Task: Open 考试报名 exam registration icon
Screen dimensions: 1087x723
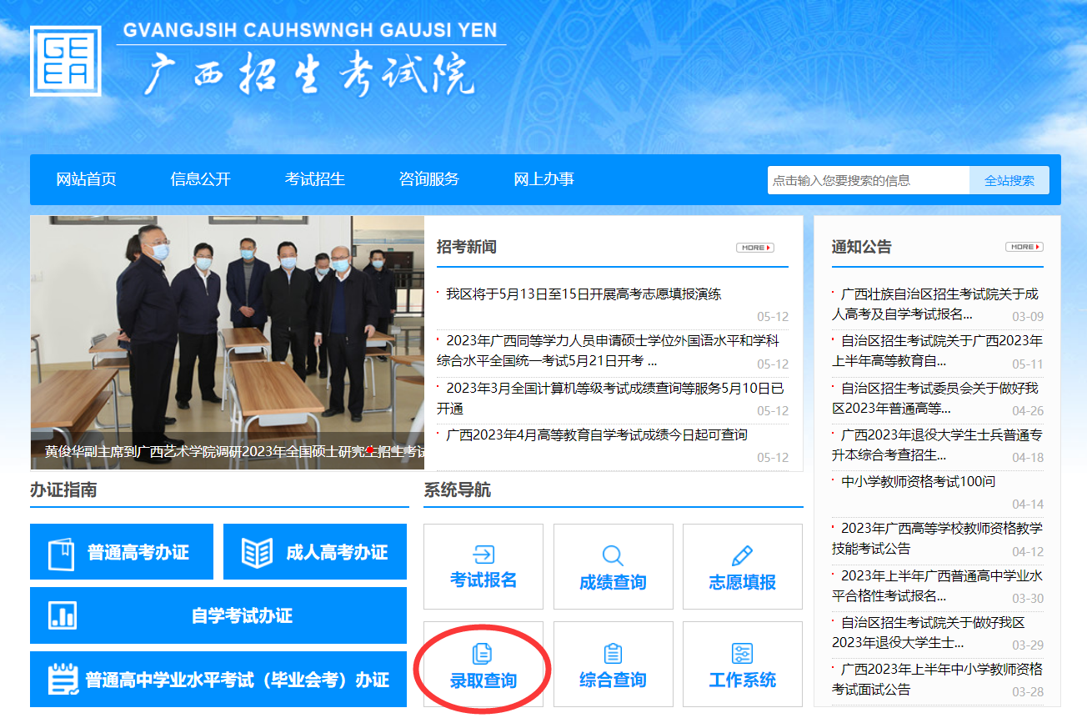Action: click(483, 567)
